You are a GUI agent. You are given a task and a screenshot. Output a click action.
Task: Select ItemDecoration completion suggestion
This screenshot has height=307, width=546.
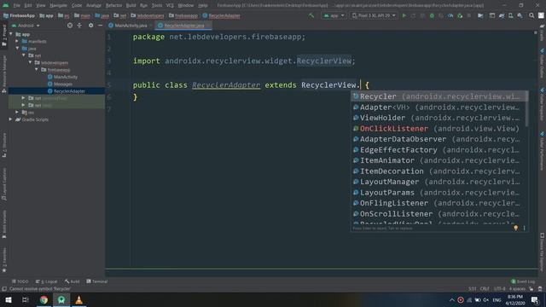(x=439, y=171)
